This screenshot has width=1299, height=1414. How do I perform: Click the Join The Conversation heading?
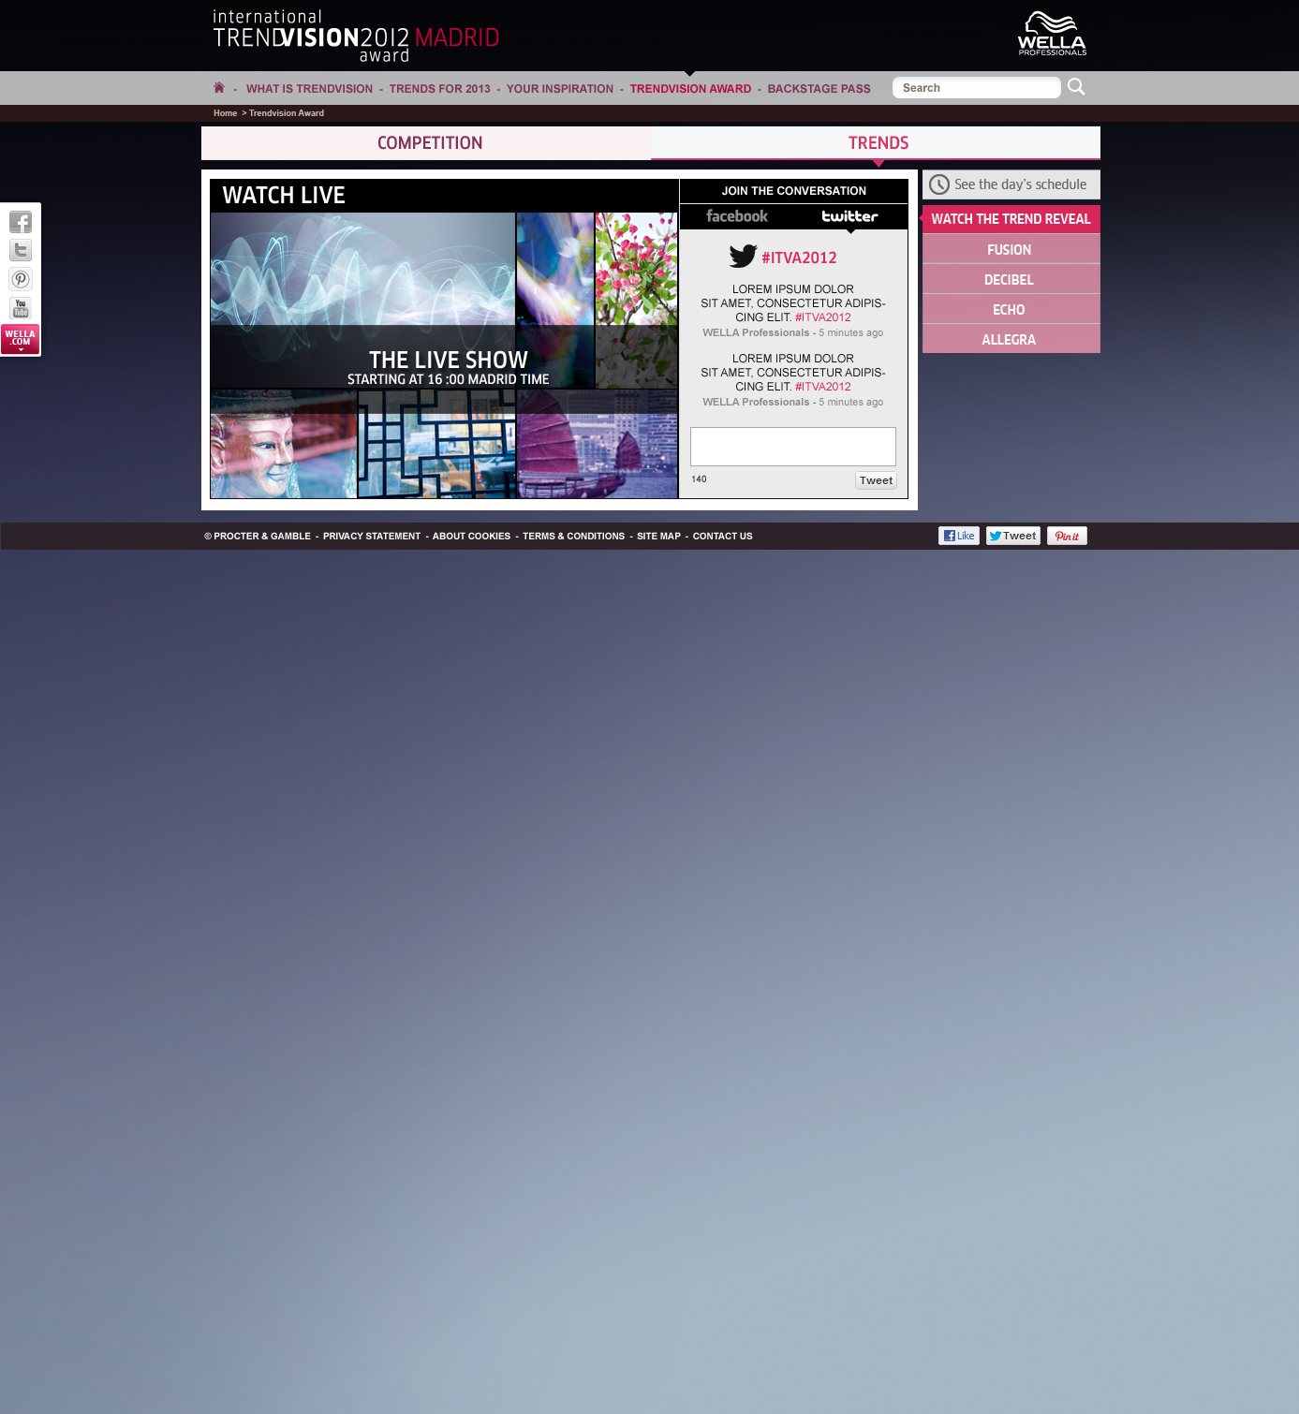click(793, 191)
